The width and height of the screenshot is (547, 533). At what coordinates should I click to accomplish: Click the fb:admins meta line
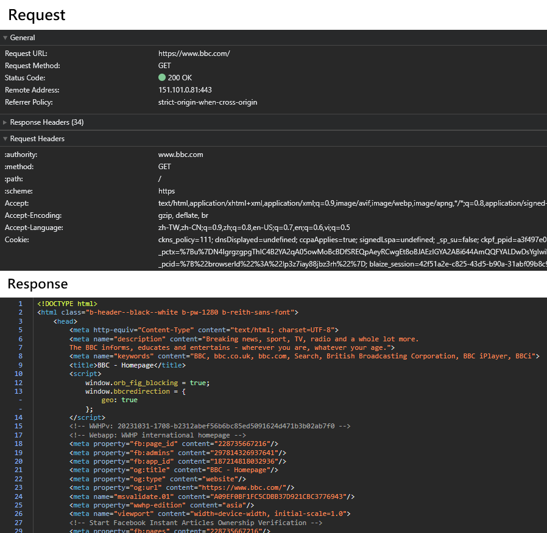pyautogui.click(x=178, y=453)
